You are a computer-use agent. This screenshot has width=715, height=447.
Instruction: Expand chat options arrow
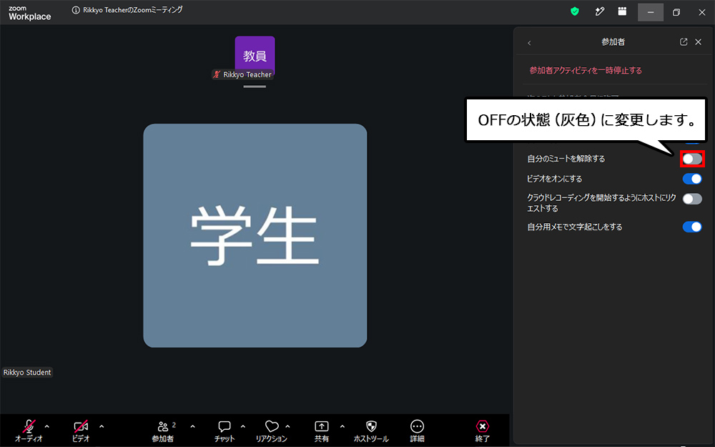[243, 427]
